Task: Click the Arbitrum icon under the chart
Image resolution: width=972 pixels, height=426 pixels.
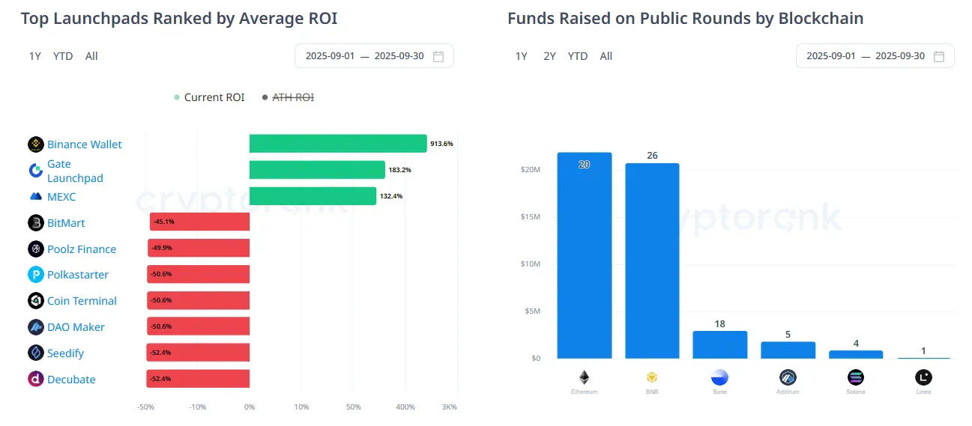Action: point(788,377)
